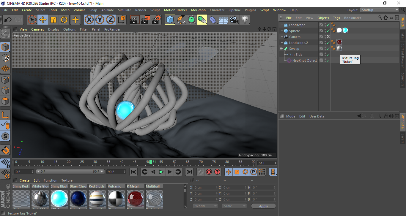Collapse the Sweep object tree

pyautogui.click(x=281, y=49)
